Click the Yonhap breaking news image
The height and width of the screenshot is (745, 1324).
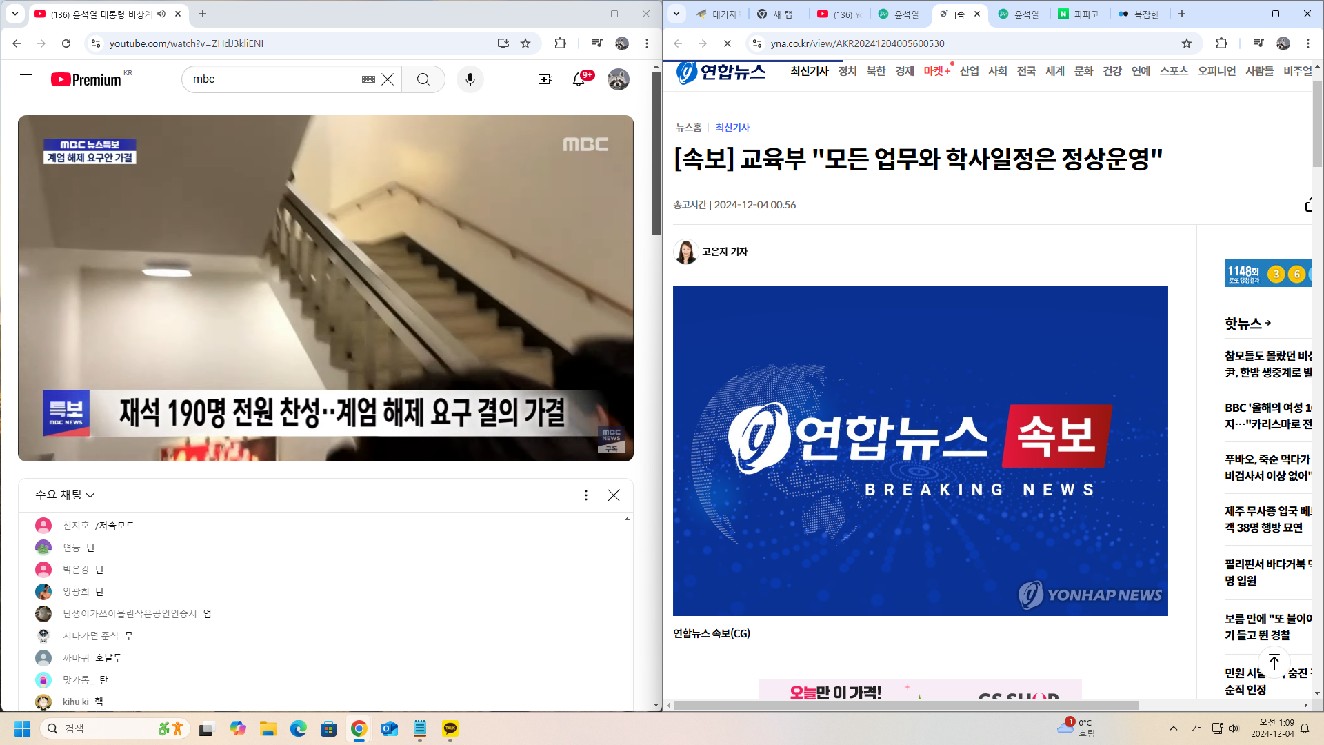[920, 450]
